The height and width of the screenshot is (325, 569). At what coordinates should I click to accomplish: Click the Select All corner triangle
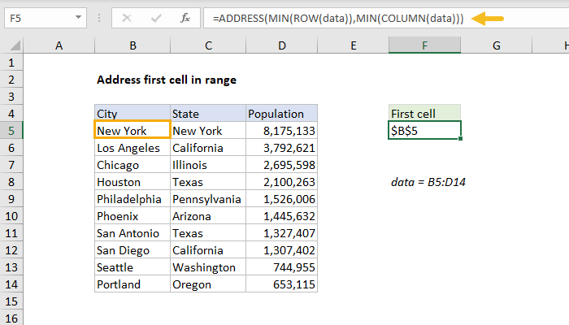point(12,47)
